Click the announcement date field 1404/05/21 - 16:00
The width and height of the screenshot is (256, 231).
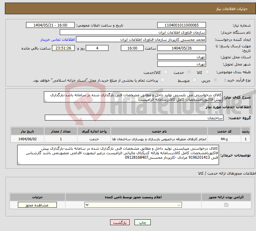50,25
